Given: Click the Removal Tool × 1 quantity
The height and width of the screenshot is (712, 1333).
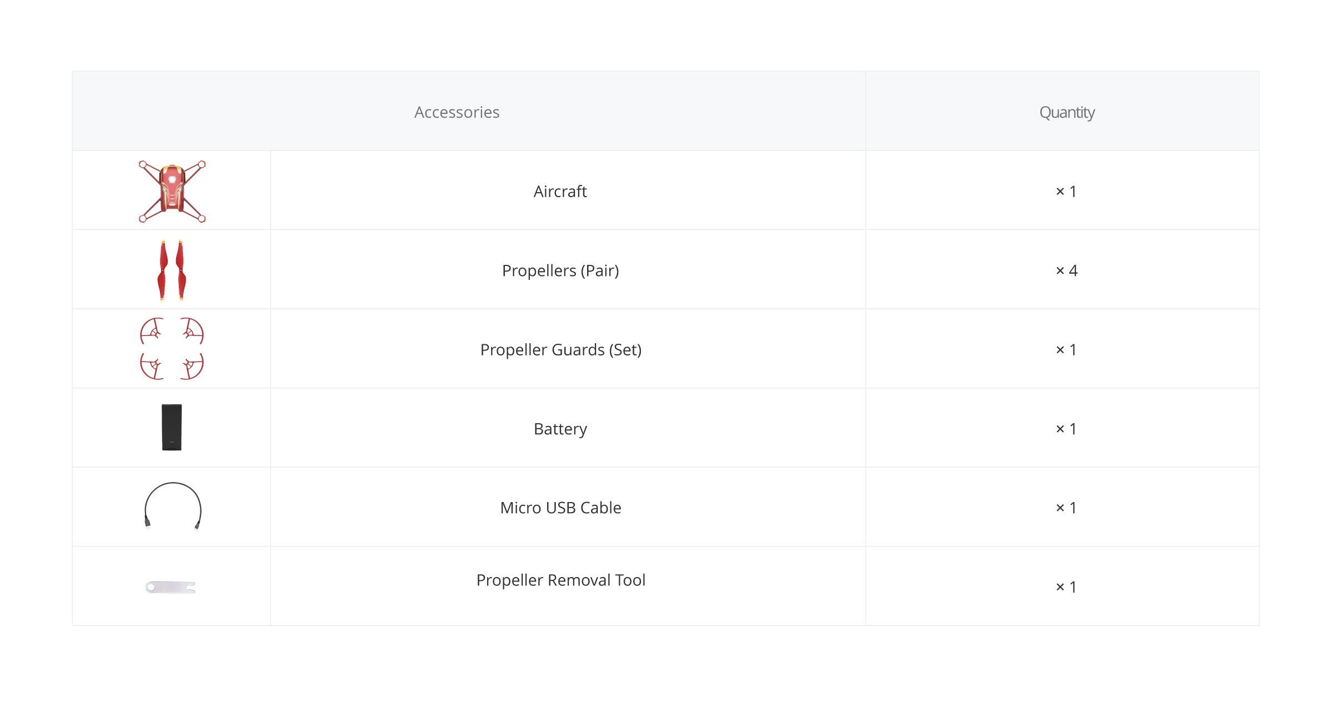Looking at the screenshot, I should tap(1066, 587).
